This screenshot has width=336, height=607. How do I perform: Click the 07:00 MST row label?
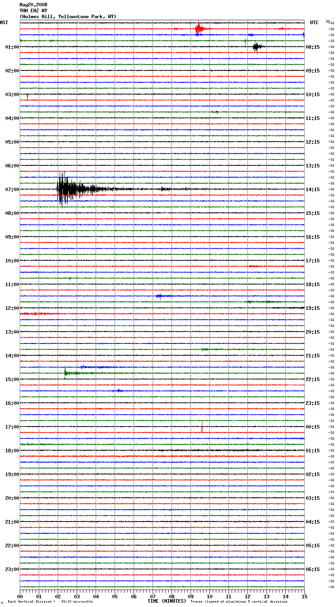pyautogui.click(x=12, y=190)
